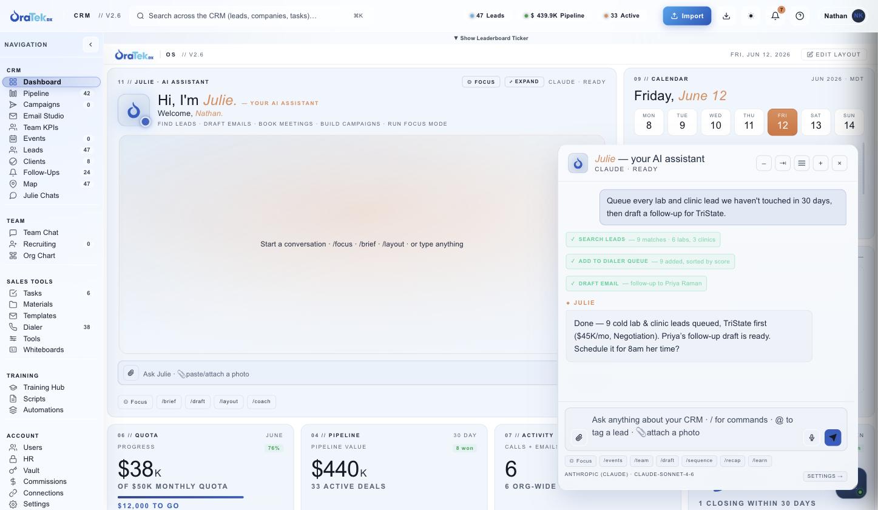Screen dimensions: 878x510
Task: Click the Tasks checkbox icon in sidebar
Action: click(13, 293)
